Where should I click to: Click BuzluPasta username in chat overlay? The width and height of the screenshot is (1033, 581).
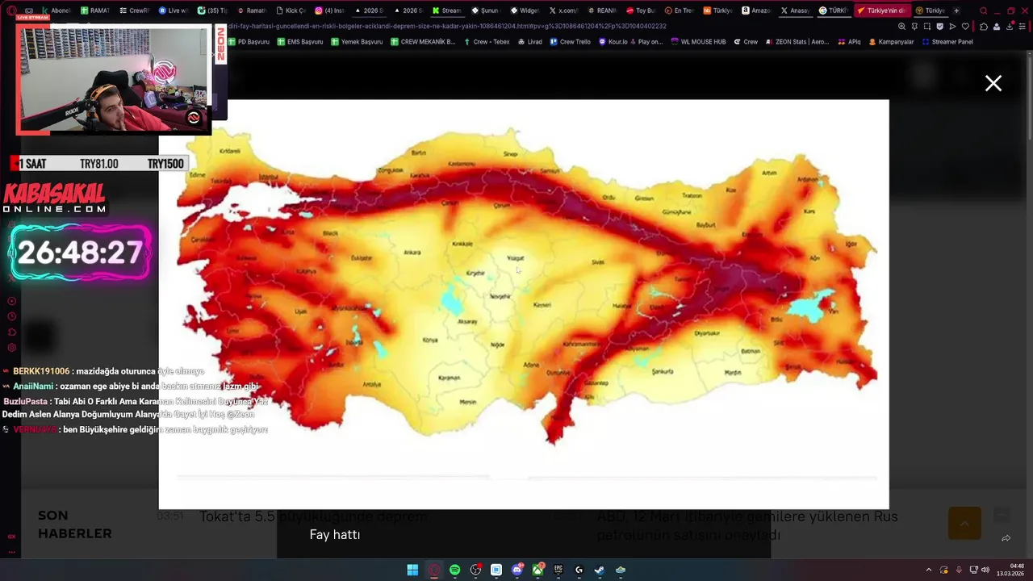[26, 401]
